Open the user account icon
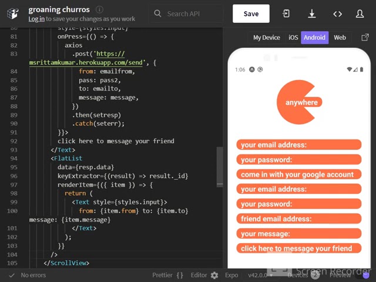Screen dimensions: 376x282 (360, 14)
